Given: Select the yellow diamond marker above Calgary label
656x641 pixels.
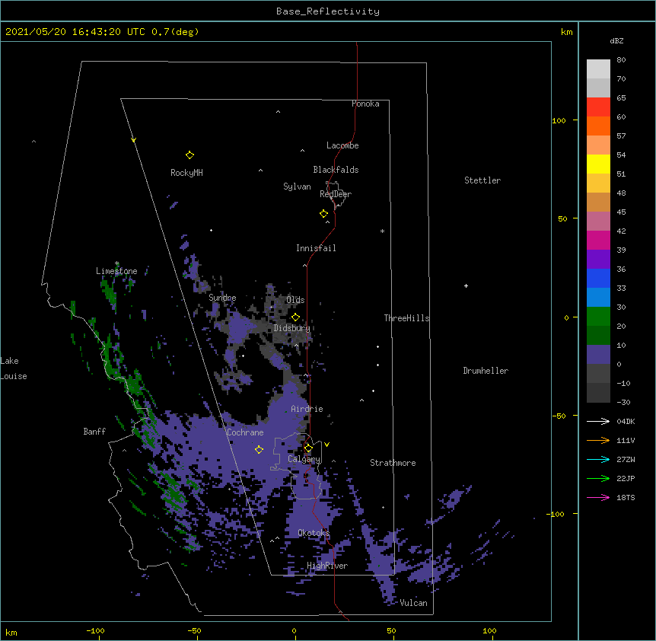Looking at the screenshot, I should pyautogui.click(x=308, y=448).
